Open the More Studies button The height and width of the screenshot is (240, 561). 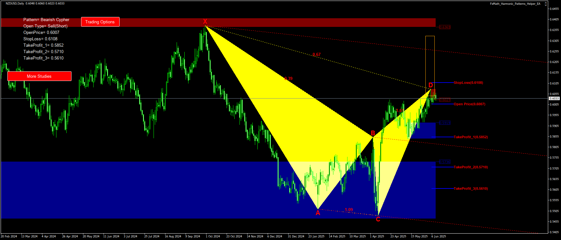39,76
